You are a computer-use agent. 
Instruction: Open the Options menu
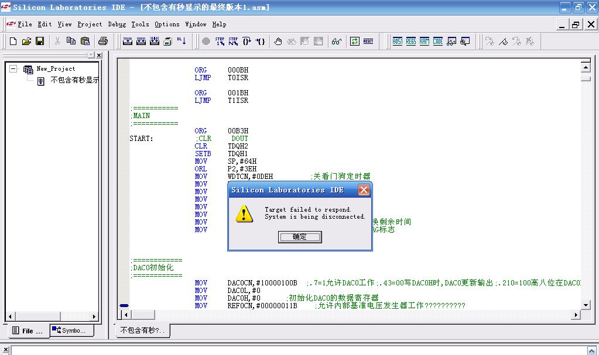(x=167, y=24)
